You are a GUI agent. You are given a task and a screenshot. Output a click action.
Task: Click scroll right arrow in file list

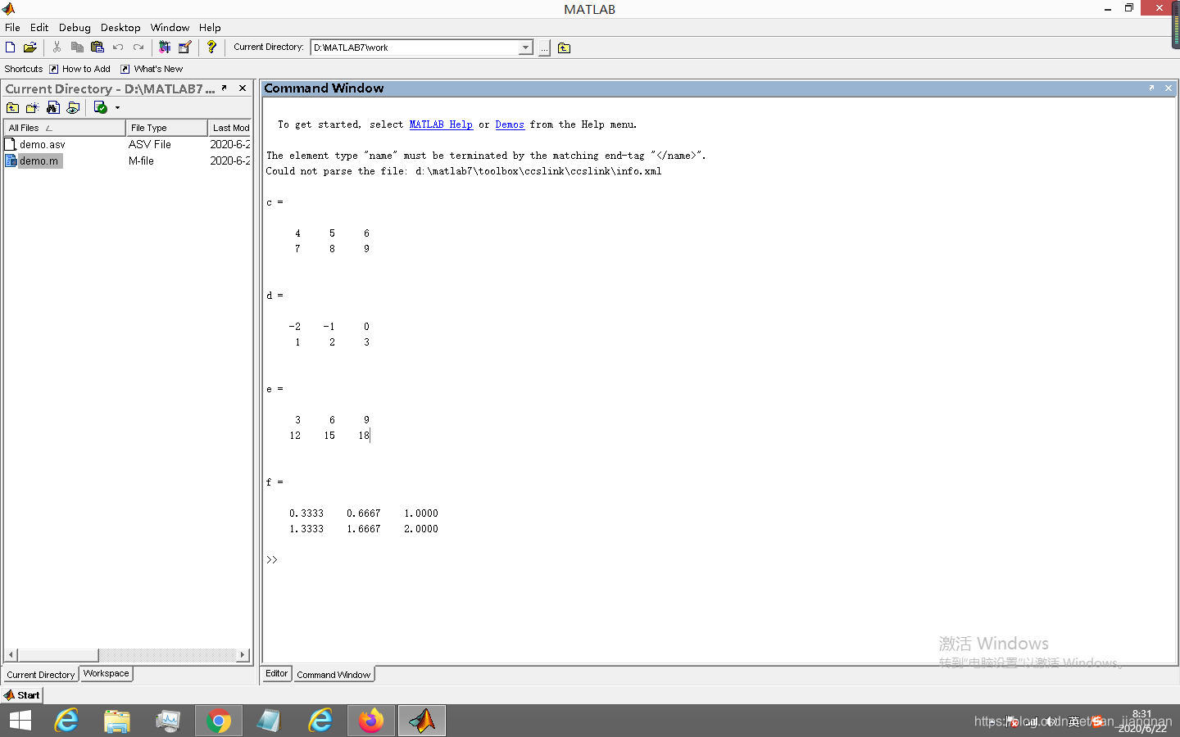pyautogui.click(x=243, y=655)
